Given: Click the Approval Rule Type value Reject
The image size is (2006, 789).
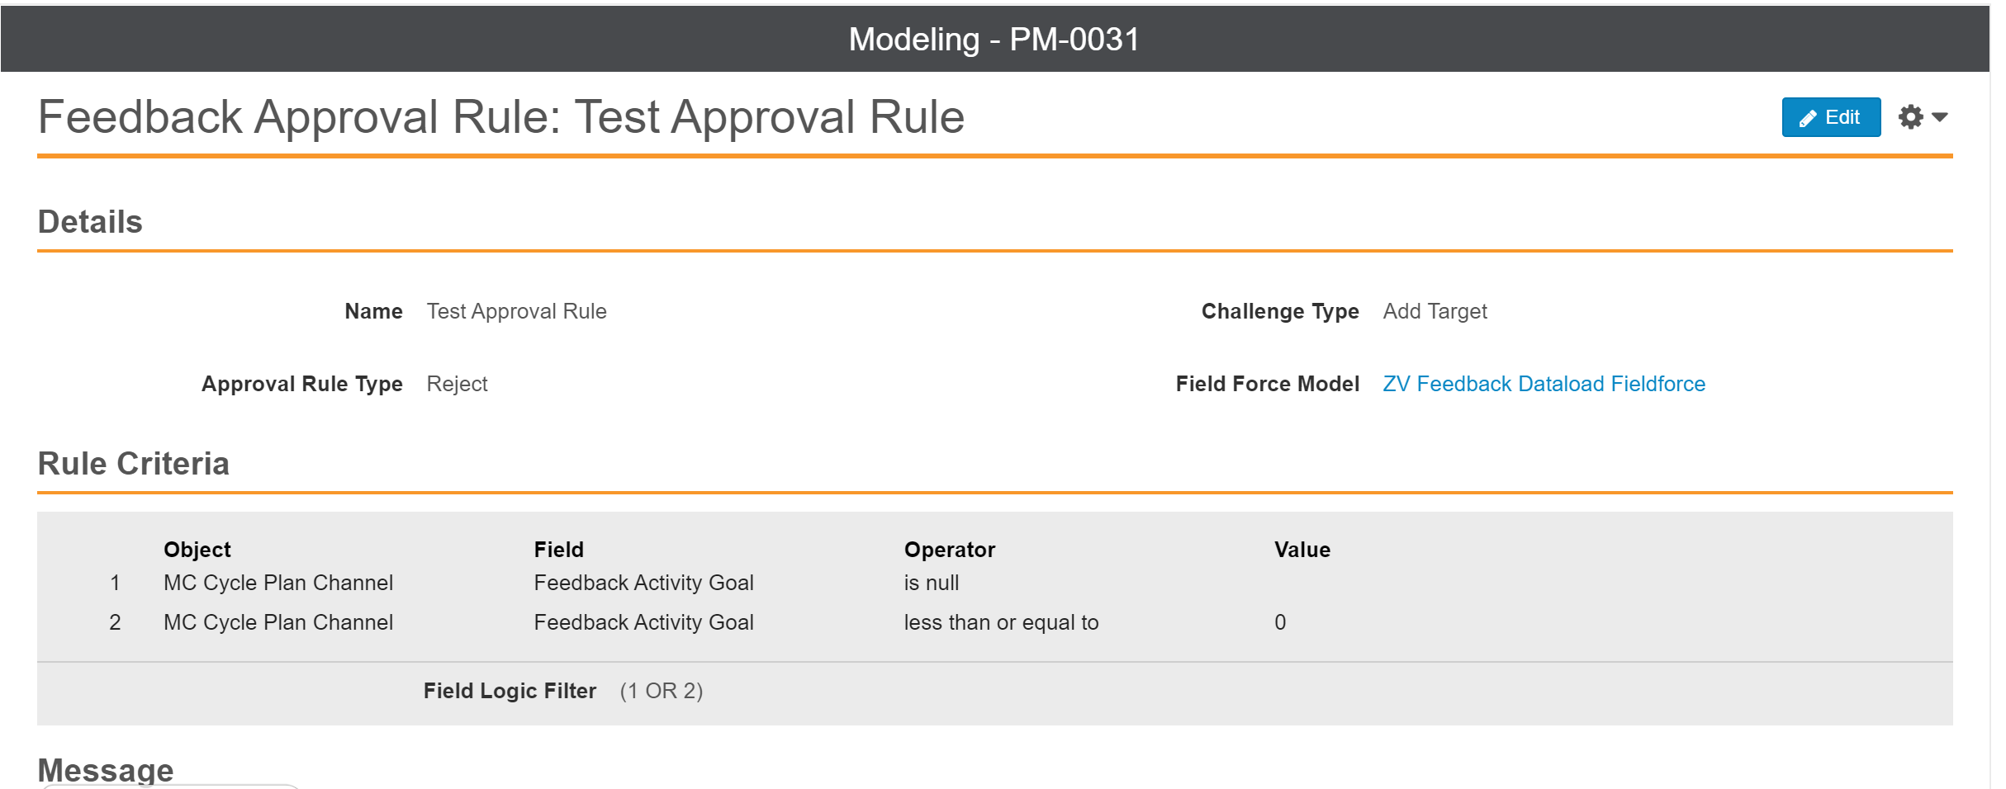Looking at the screenshot, I should [x=457, y=384].
